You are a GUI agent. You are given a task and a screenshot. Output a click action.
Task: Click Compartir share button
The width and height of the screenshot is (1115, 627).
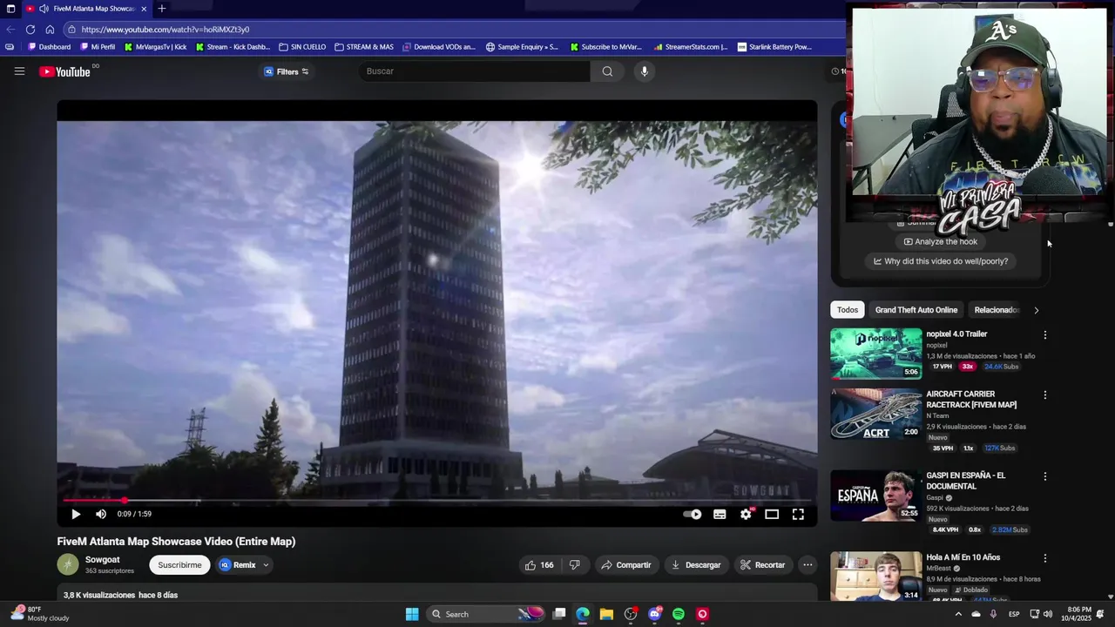pyautogui.click(x=625, y=565)
